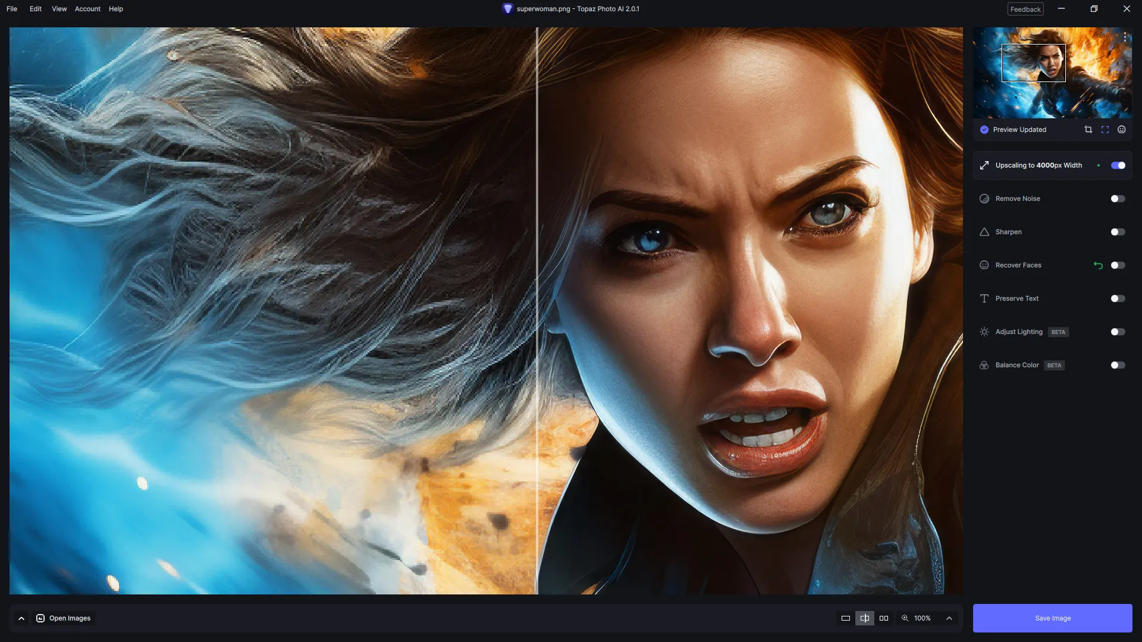
Task: Click the Save Image button
Action: [1053, 618]
